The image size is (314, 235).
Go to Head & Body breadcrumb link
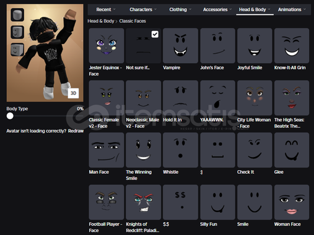[x=101, y=21]
